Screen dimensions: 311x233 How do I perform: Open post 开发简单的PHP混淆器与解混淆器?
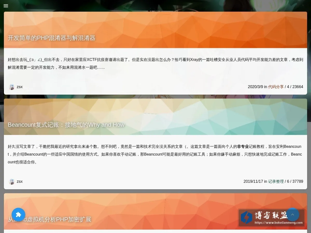tap(52, 38)
